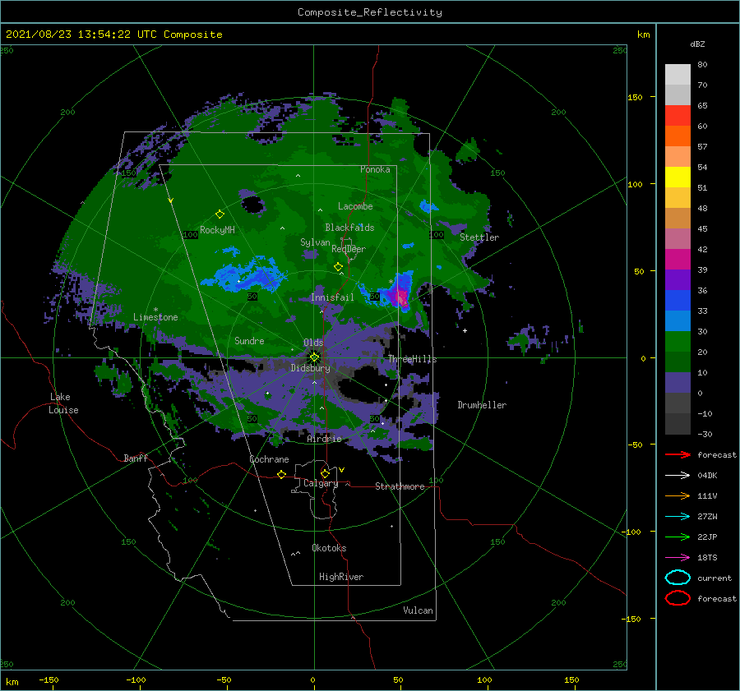
Task: Click the radar site marker at map center
Action: coord(314,357)
